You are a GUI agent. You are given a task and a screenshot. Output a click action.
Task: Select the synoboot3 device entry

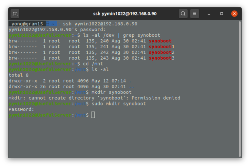pyautogui.click(x=162, y=58)
